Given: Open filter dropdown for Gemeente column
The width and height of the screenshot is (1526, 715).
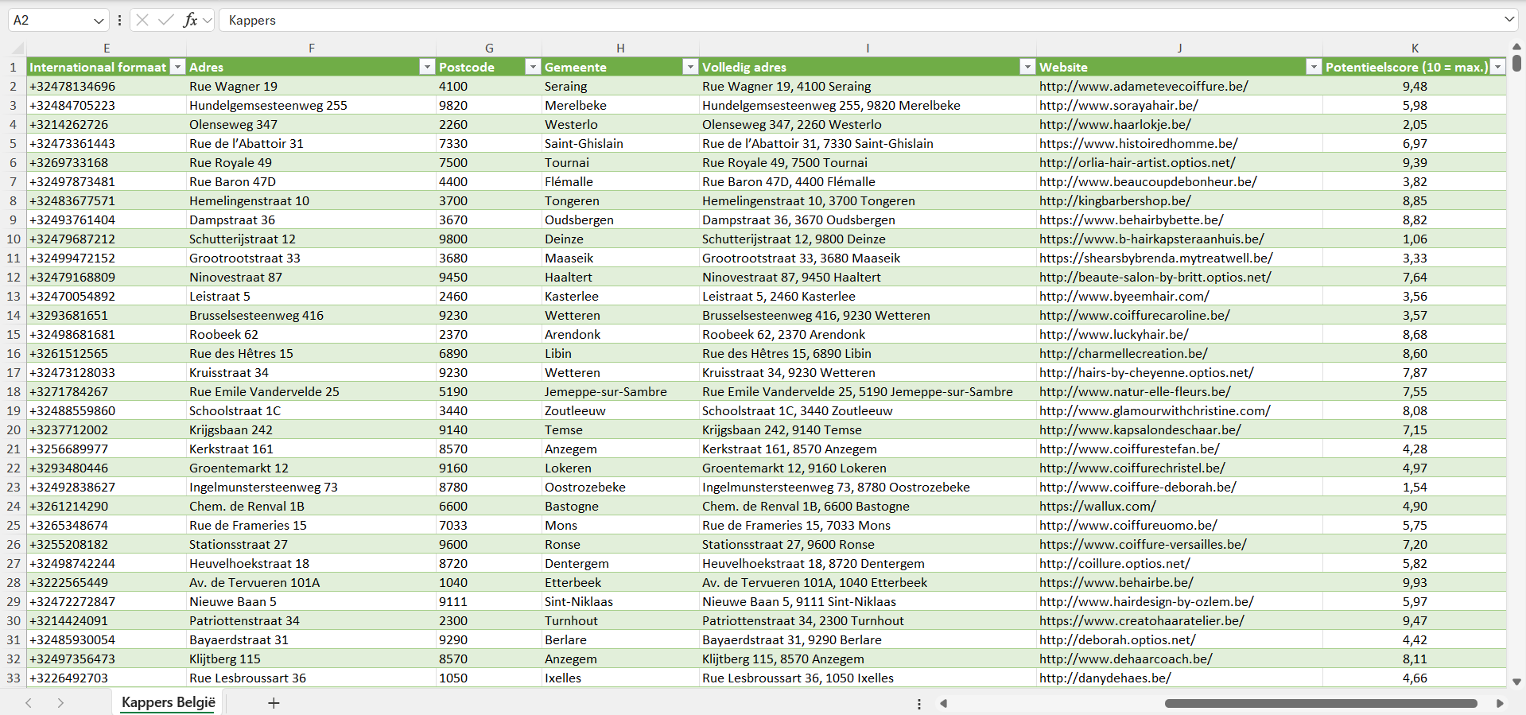Looking at the screenshot, I should coord(690,67).
